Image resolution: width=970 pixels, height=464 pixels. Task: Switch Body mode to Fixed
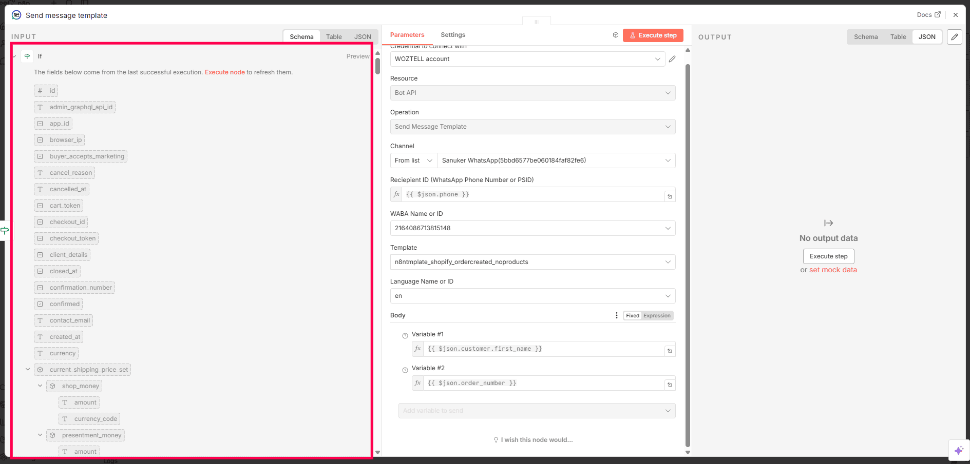click(x=632, y=316)
